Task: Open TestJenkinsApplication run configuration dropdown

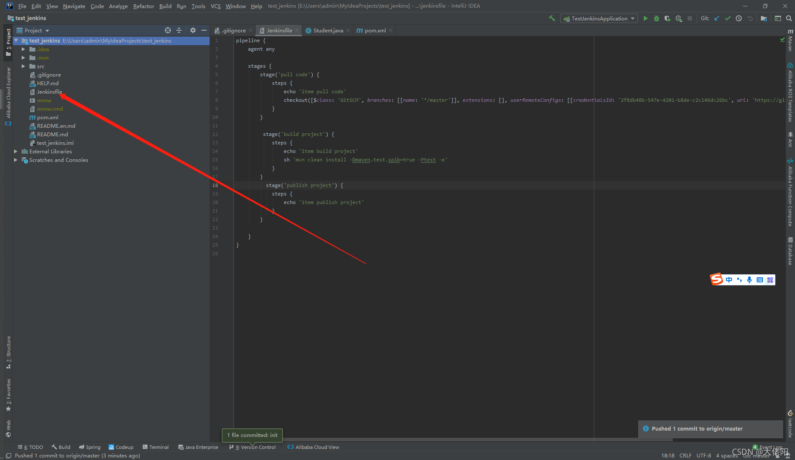Action: tap(599, 18)
